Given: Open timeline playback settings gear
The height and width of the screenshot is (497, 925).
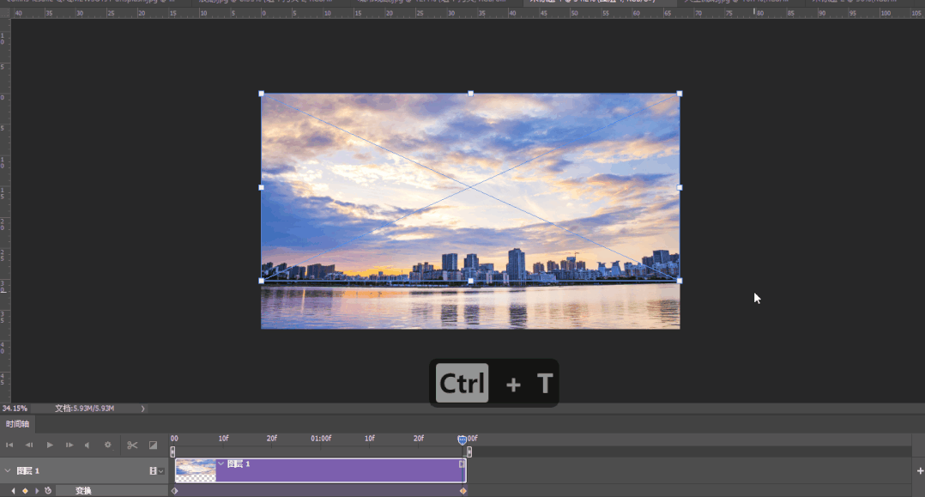Looking at the screenshot, I should pos(107,445).
